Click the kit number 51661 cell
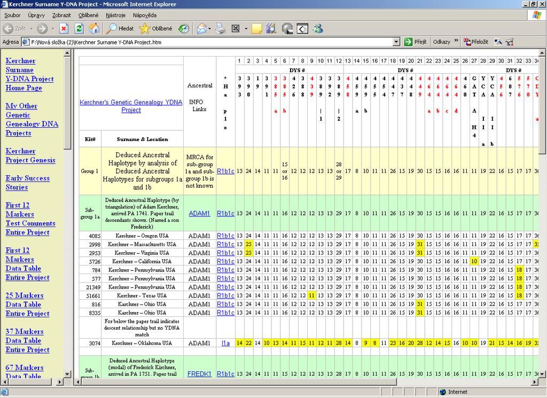 coord(90,296)
